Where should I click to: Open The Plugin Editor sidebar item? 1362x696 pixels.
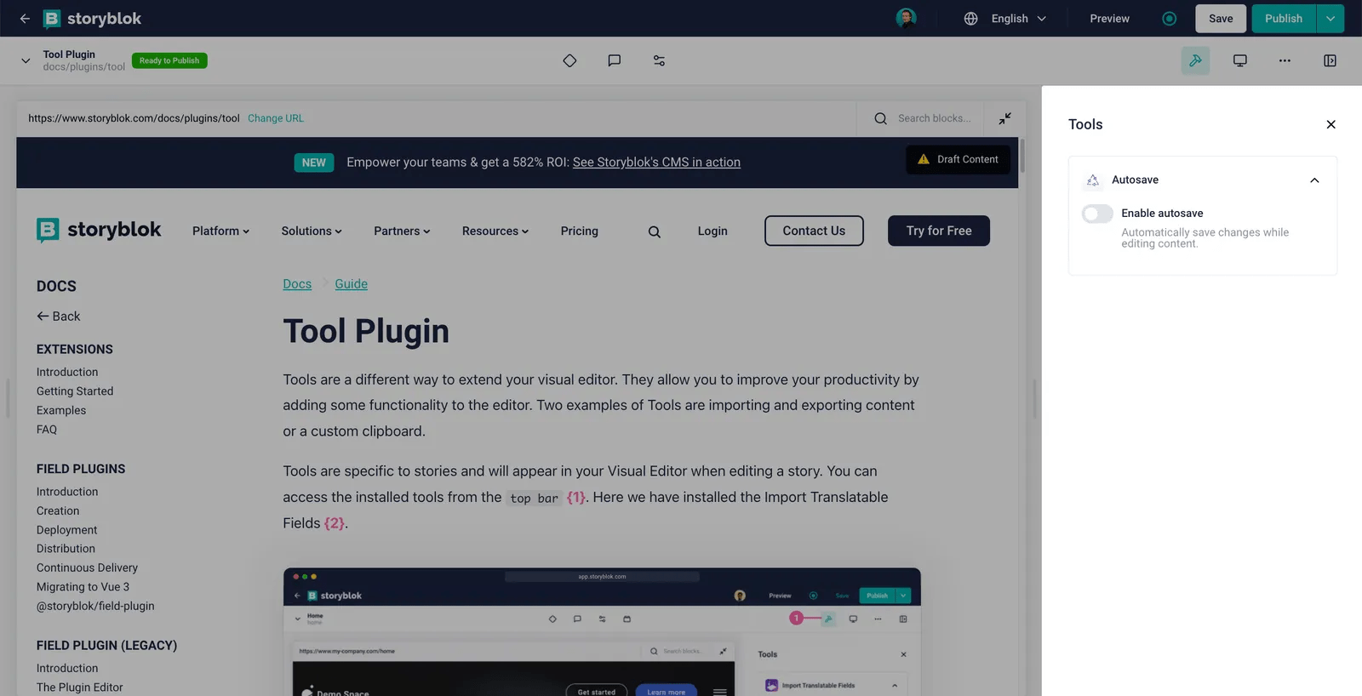pyautogui.click(x=79, y=687)
